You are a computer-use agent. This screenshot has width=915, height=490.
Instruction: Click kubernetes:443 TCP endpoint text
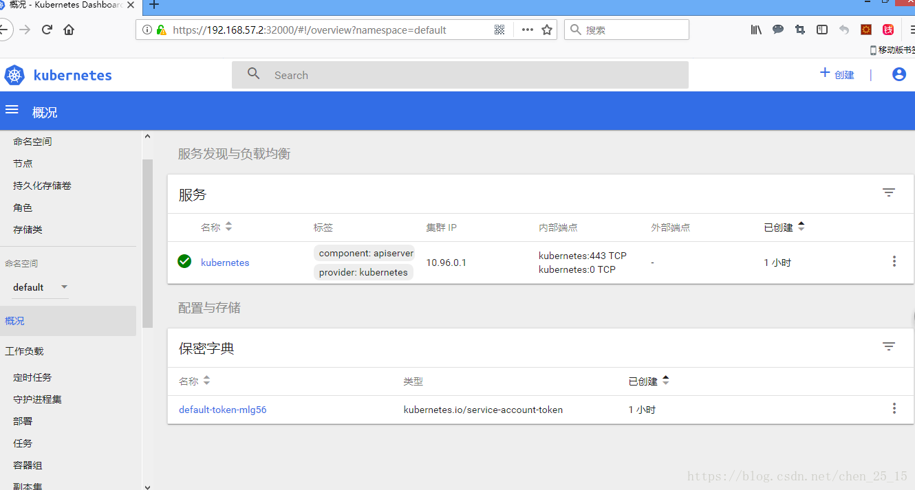tap(583, 256)
